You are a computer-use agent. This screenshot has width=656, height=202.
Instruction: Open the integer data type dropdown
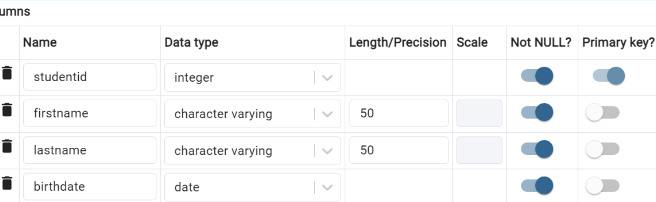pos(327,77)
